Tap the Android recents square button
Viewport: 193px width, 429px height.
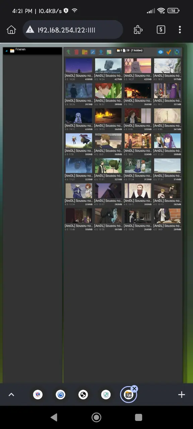[138, 417]
